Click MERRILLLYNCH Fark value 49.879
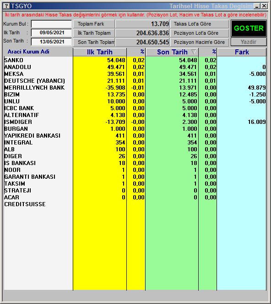The height and width of the screenshot is (304, 271). [x=257, y=88]
